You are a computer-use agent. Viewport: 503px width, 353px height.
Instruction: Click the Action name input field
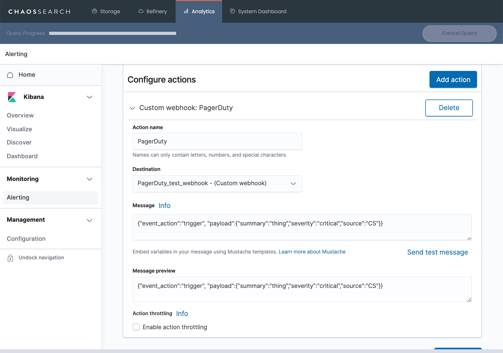217,141
